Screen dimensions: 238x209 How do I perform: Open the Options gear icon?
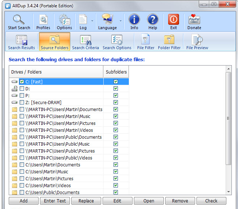[x=64, y=20]
